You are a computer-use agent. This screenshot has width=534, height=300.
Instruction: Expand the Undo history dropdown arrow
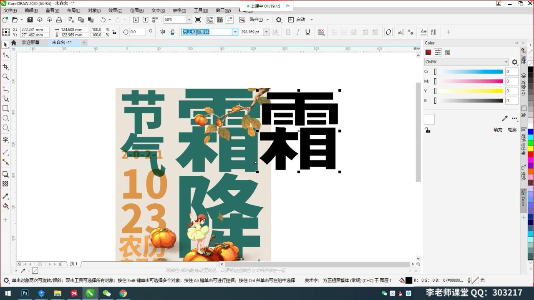110,20
